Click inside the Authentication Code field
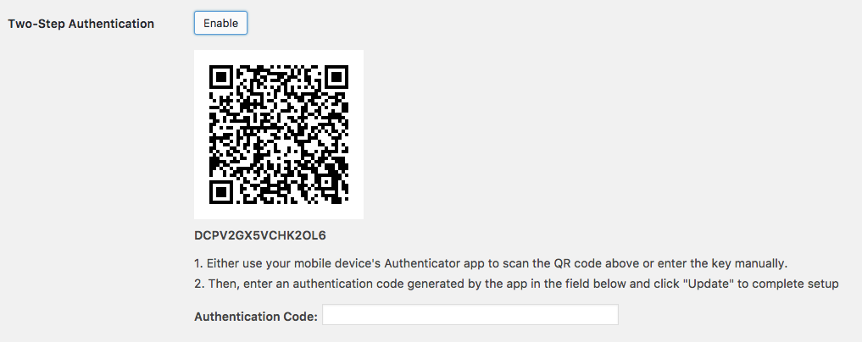862x342 pixels. [470, 315]
